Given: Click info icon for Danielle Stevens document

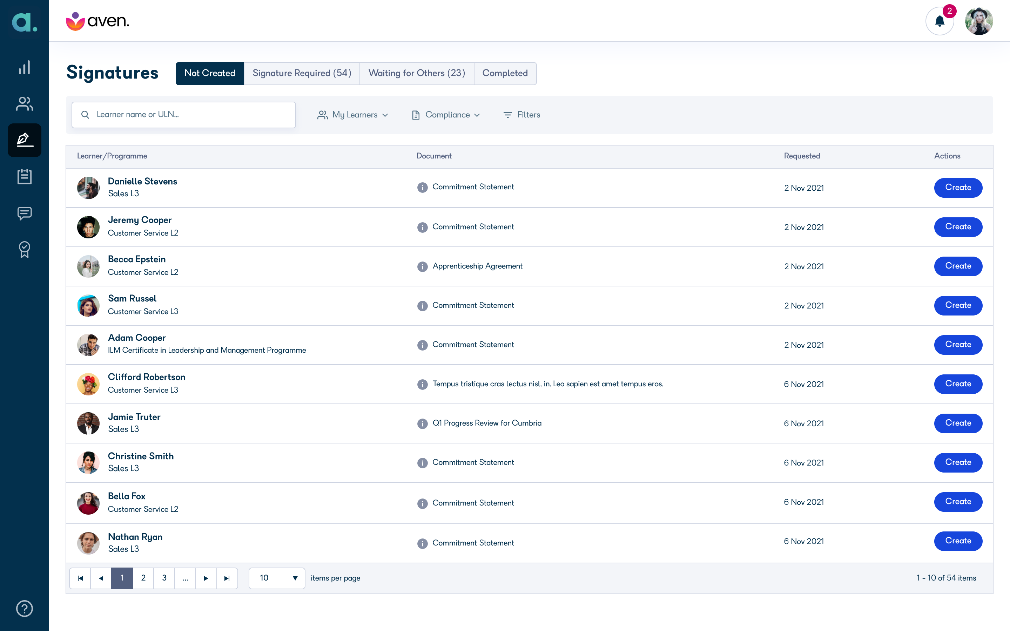Looking at the screenshot, I should [422, 188].
